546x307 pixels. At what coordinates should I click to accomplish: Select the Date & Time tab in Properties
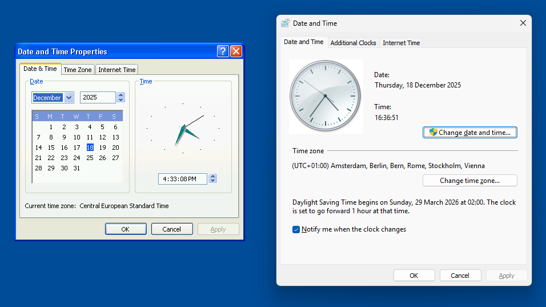coord(40,69)
